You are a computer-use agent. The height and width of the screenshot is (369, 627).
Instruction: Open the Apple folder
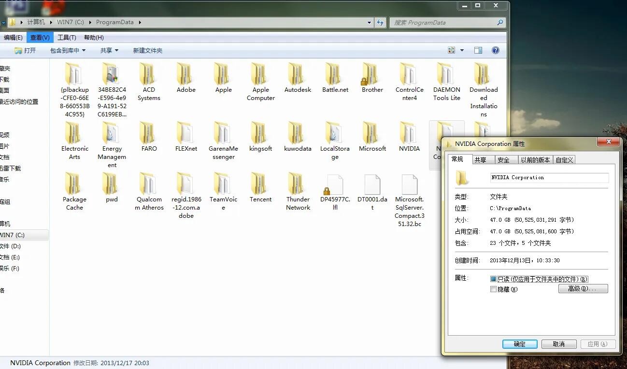coord(223,77)
